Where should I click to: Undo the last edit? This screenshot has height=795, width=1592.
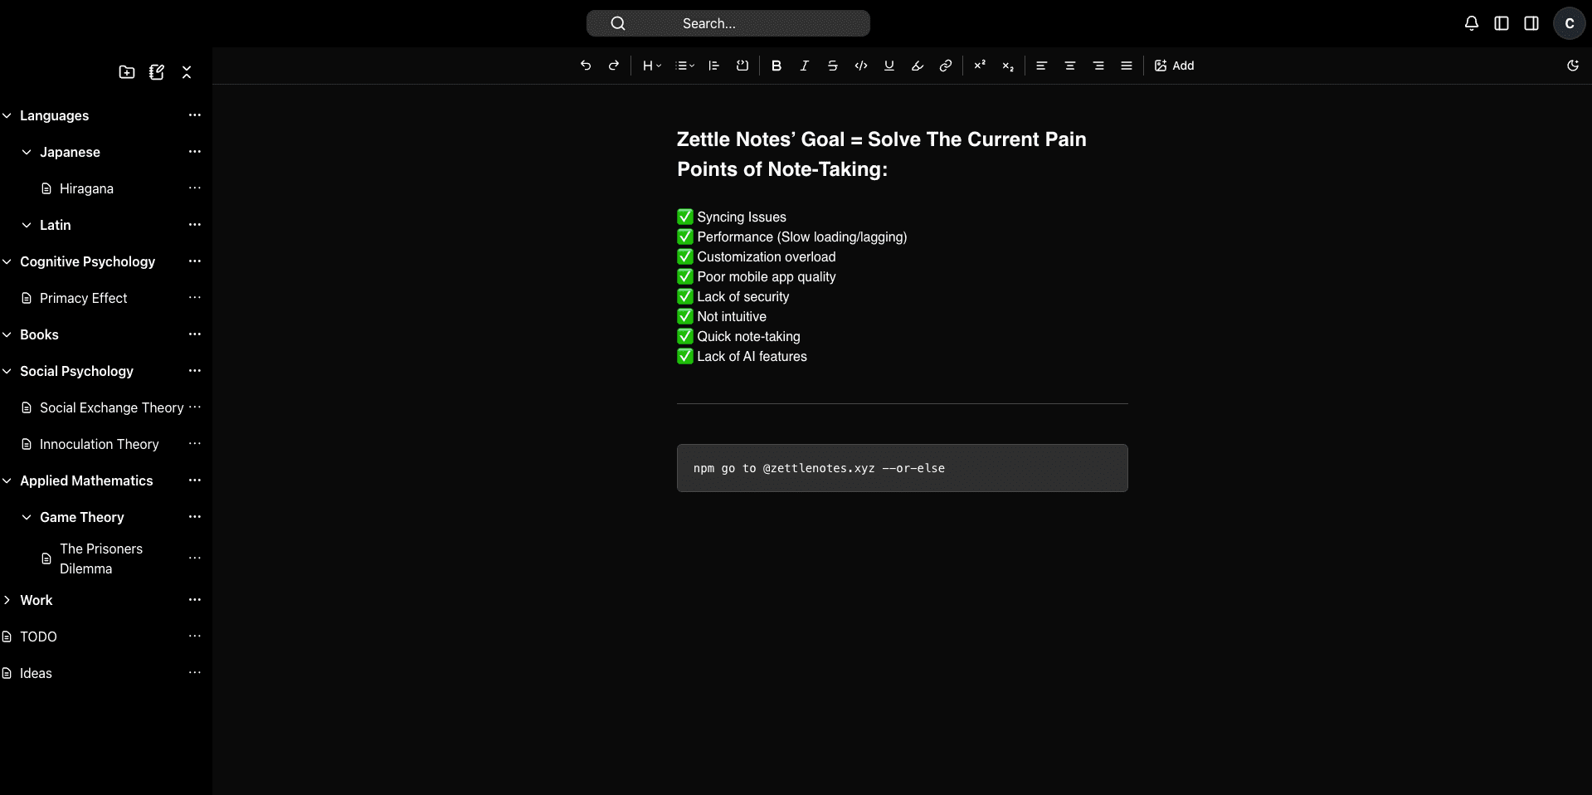pos(586,66)
